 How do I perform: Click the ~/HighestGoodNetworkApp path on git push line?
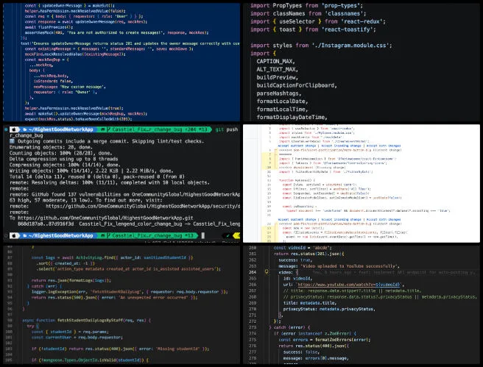coord(60,129)
